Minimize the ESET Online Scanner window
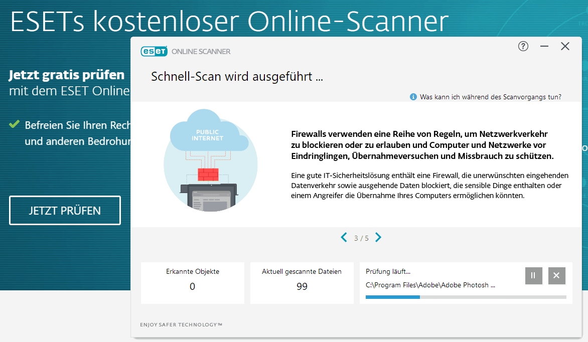Image resolution: width=588 pixels, height=342 pixels. [544, 46]
